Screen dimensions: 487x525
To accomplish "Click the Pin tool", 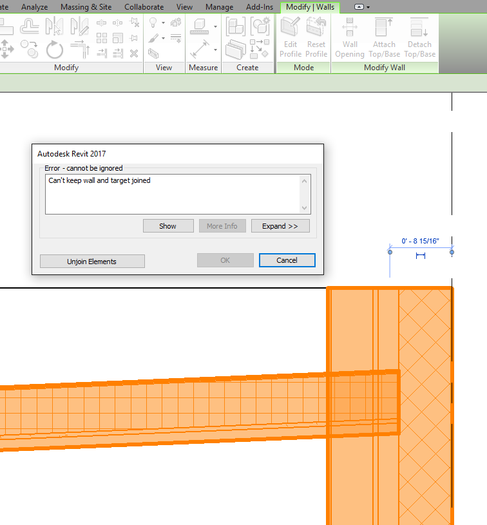I will [x=134, y=38].
